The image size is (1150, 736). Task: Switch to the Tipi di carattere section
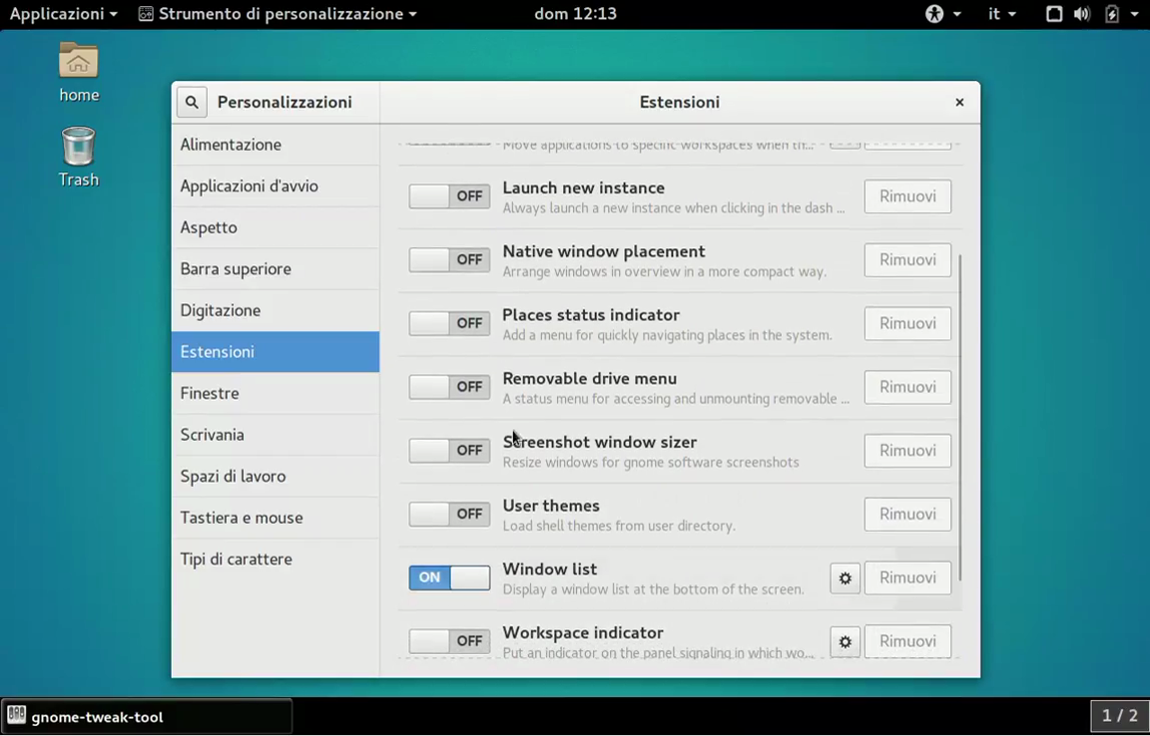[x=236, y=559]
